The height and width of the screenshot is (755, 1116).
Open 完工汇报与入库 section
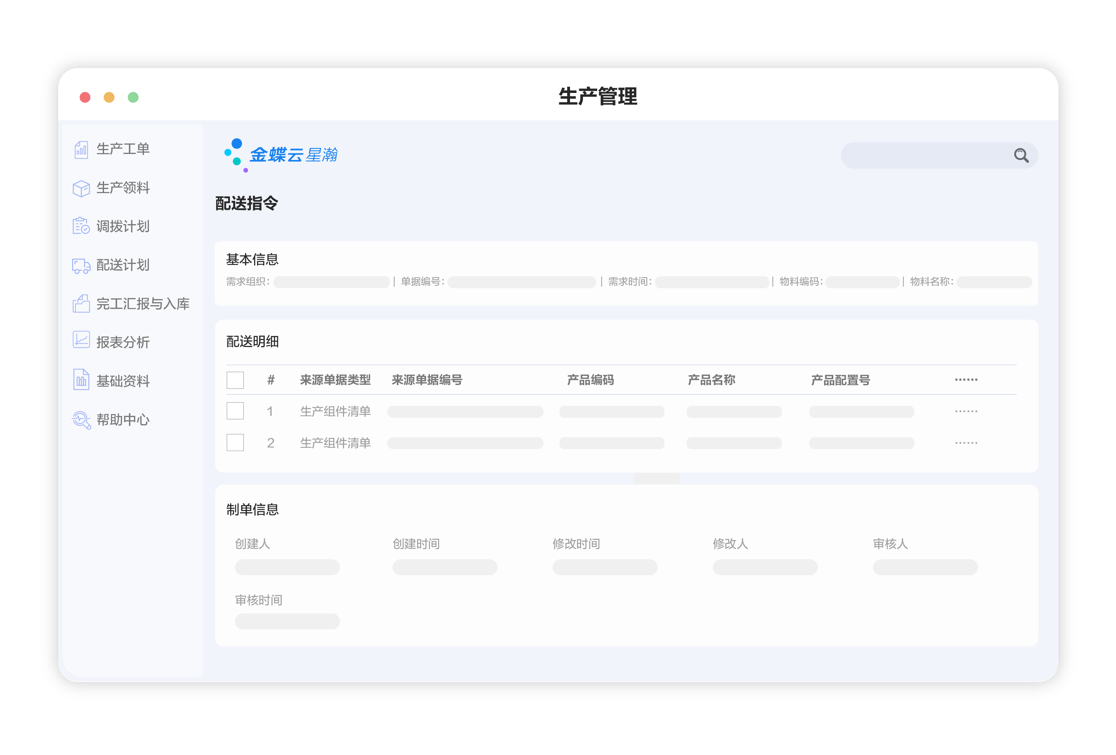(x=143, y=304)
